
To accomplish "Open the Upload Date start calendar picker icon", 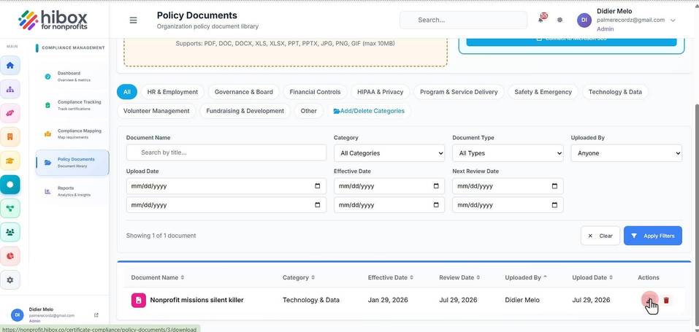I will [318, 186].
